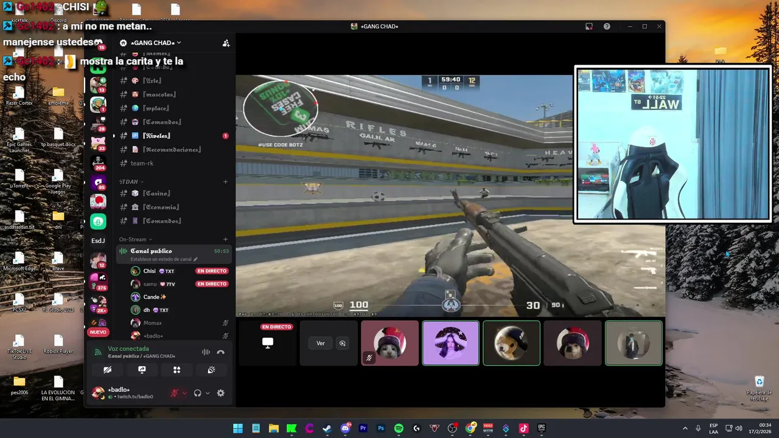779x438 pixels.
Task: Open Google Chrome from the taskbar
Action: click(x=470, y=428)
